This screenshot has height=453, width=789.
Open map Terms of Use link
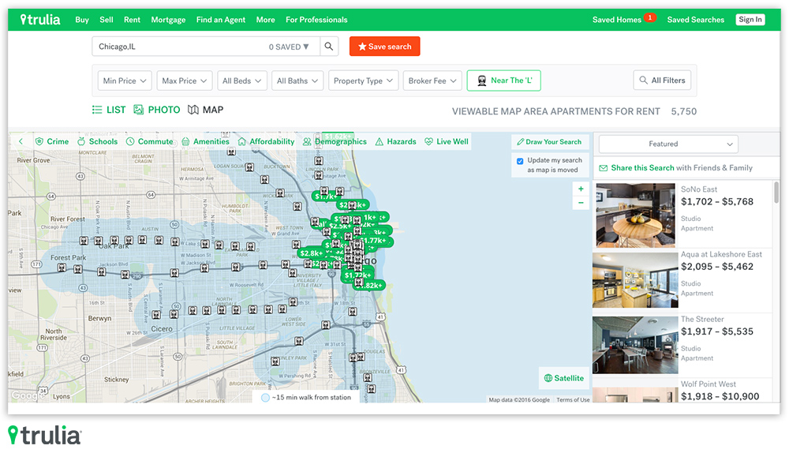tap(573, 400)
